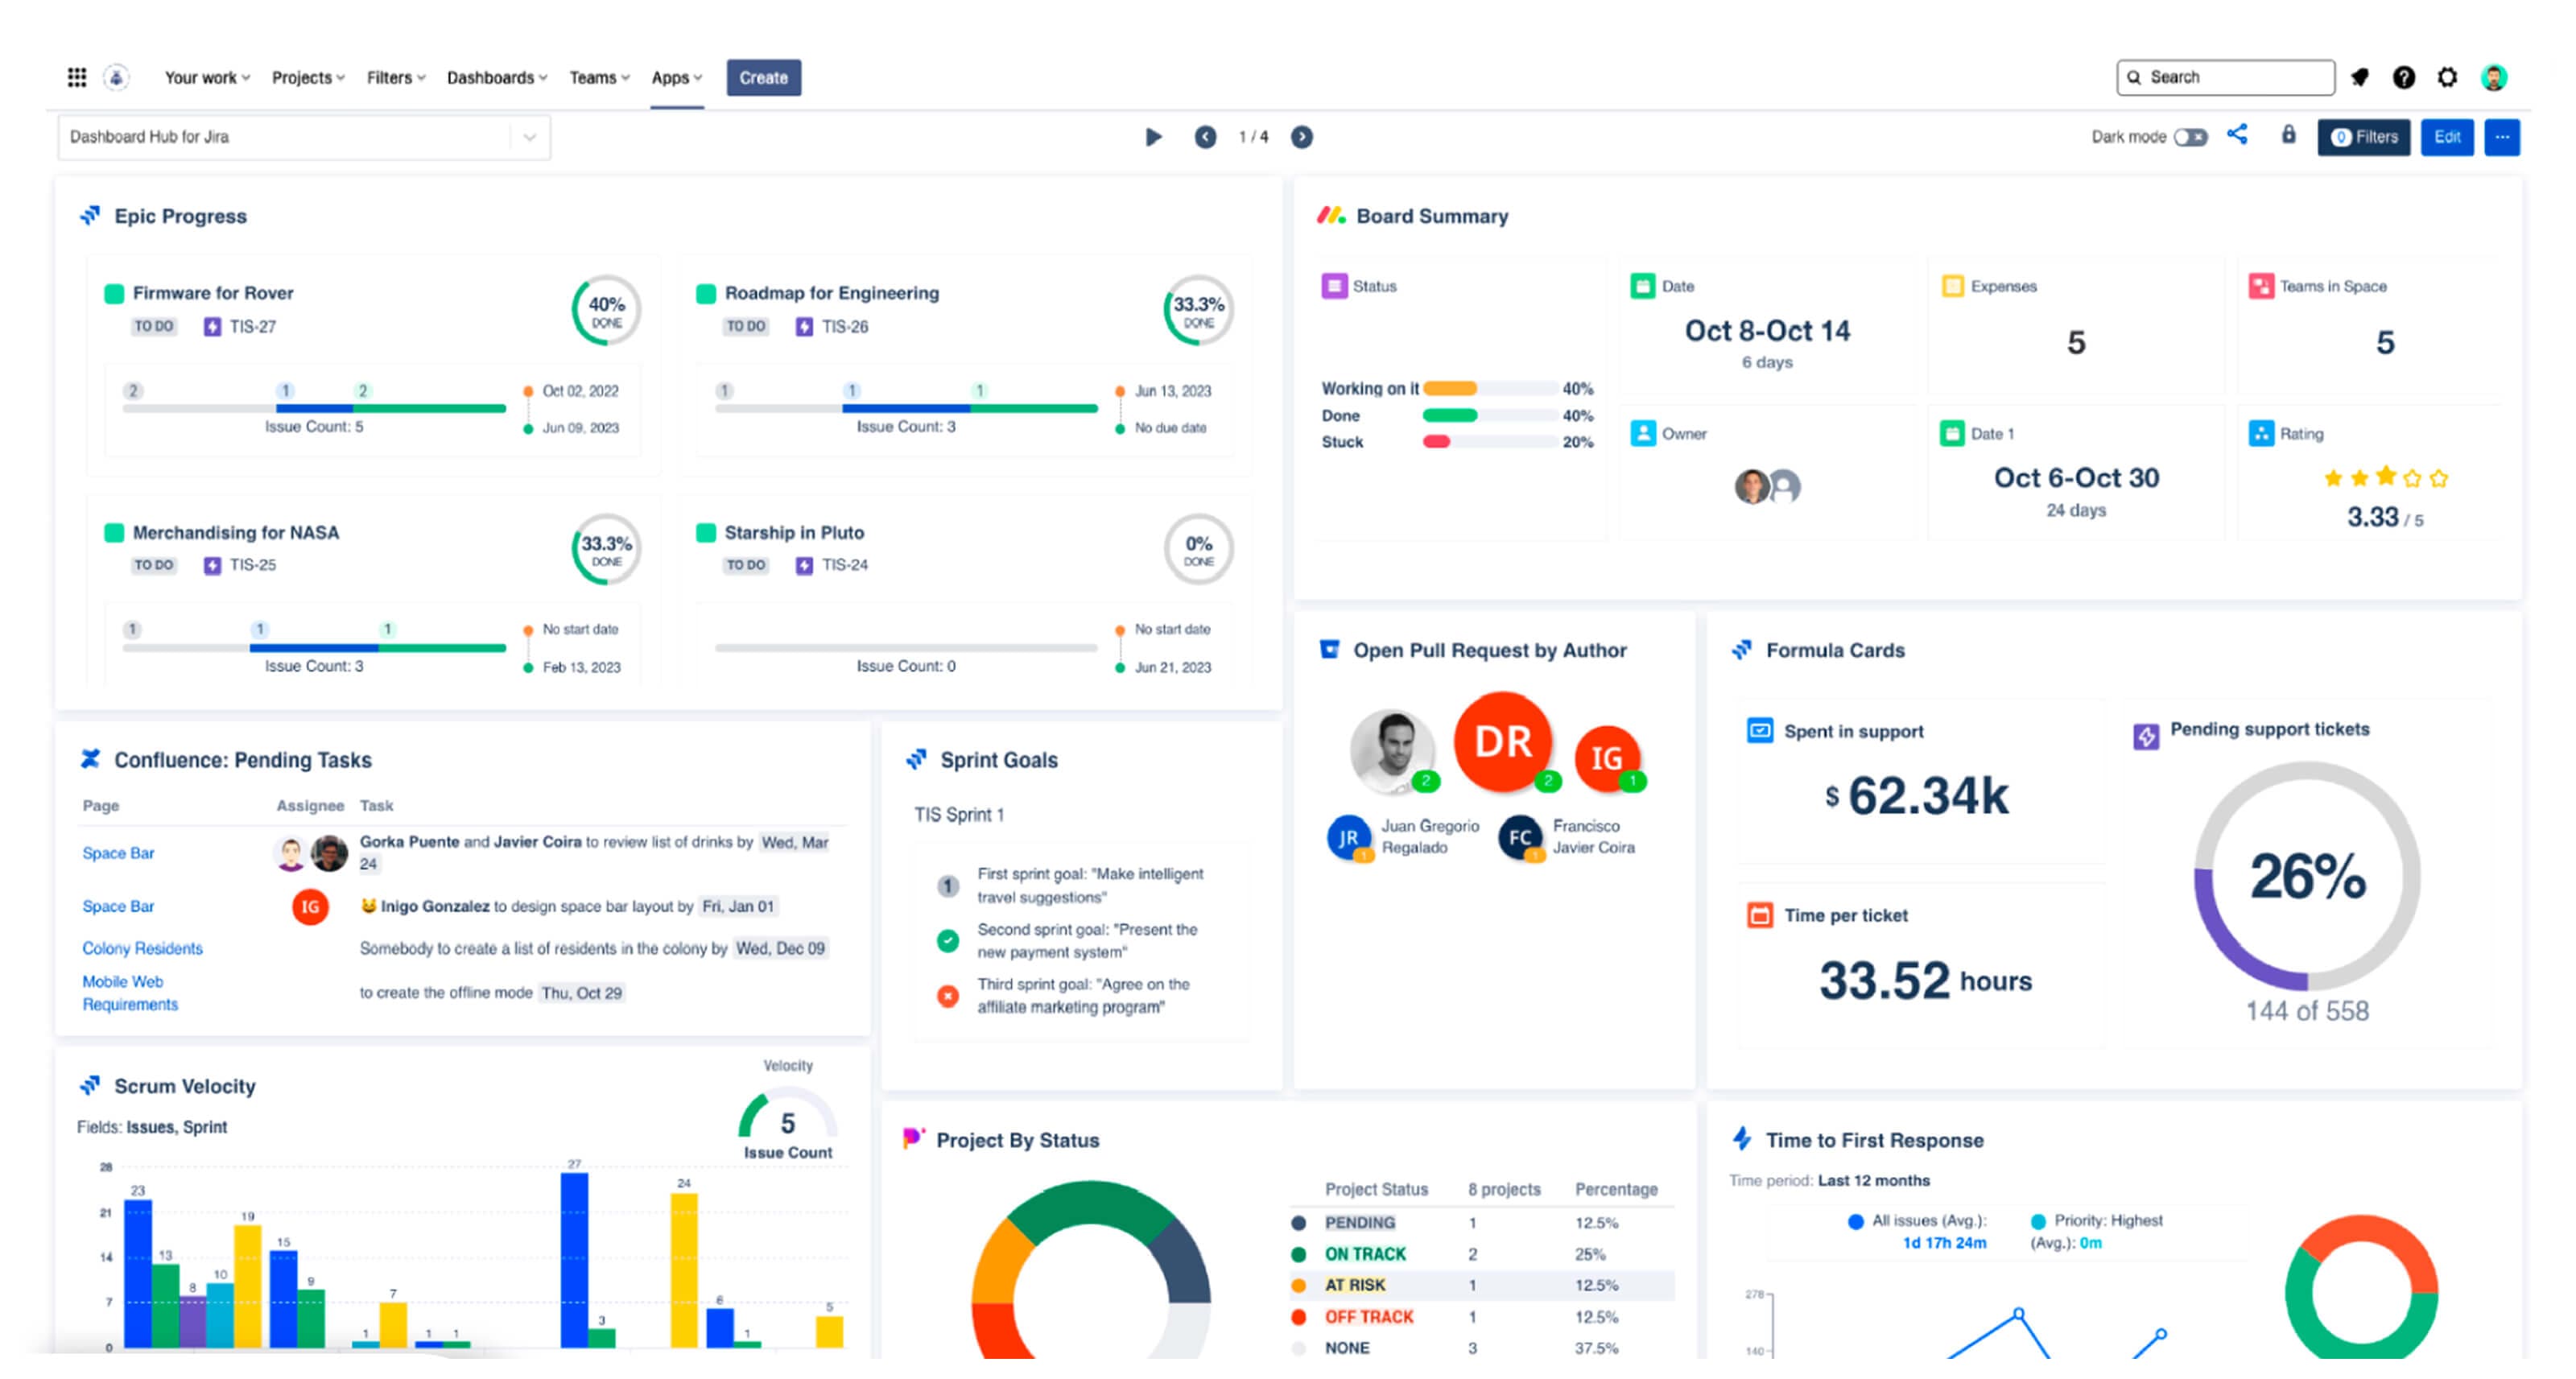Image resolution: width=2576 pixels, height=1379 pixels.
Task: Click the red failed third sprint goal marker
Action: coord(948,996)
